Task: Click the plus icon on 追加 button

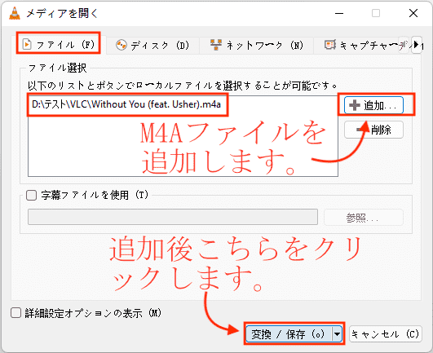Action: click(355, 105)
